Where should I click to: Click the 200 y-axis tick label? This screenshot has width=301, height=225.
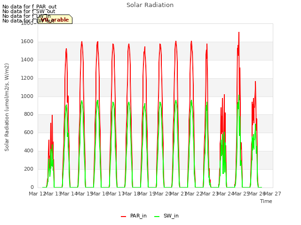(x=29, y=169)
